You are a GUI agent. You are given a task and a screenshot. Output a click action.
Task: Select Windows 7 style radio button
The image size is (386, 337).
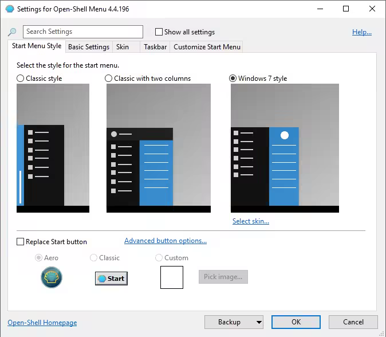click(233, 79)
